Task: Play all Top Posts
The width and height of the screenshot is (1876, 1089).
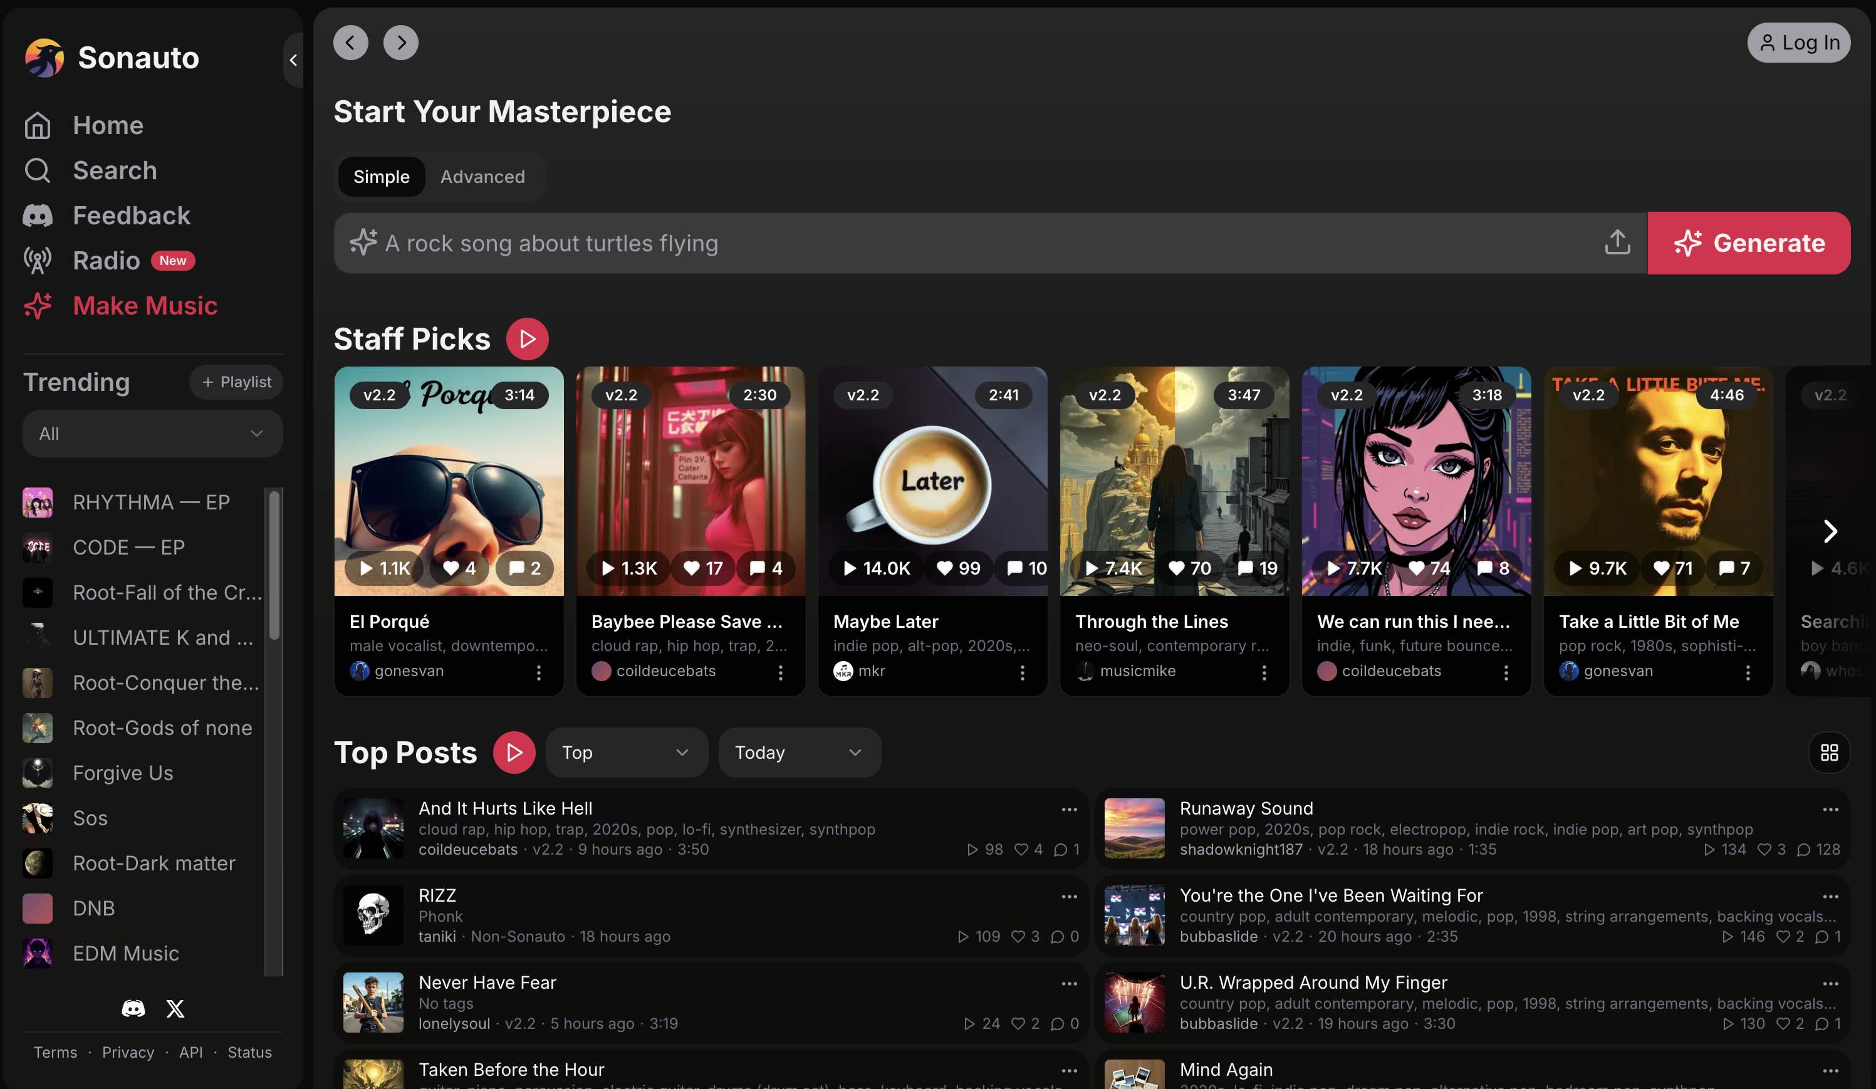Action: click(514, 753)
